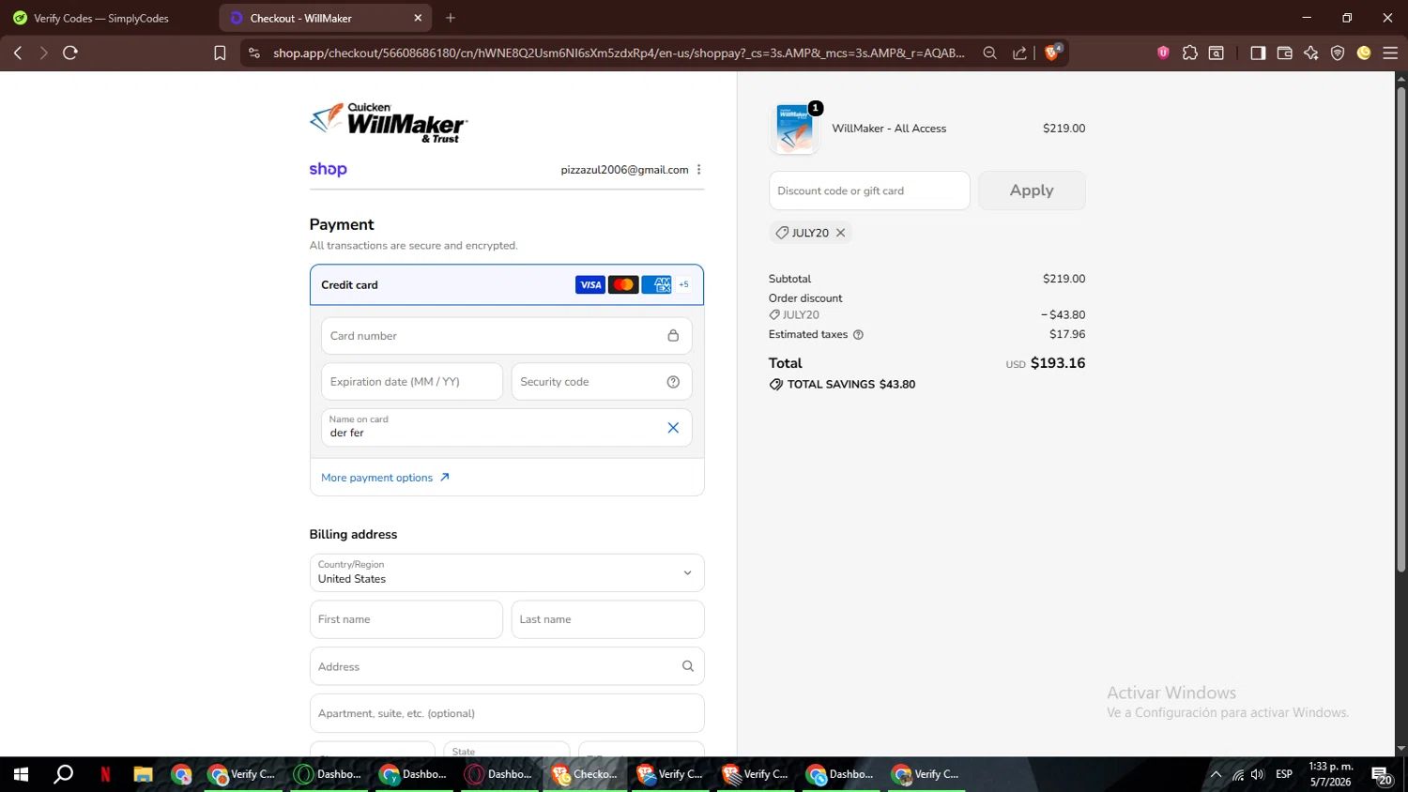
Task: Open the Leo AI sparkle icon
Action: tap(1311, 53)
